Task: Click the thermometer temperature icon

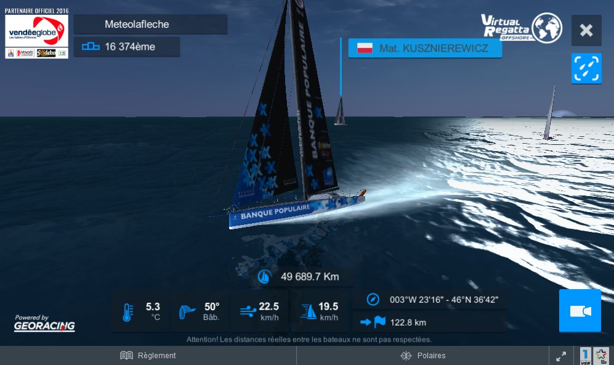Action: tap(127, 312)
